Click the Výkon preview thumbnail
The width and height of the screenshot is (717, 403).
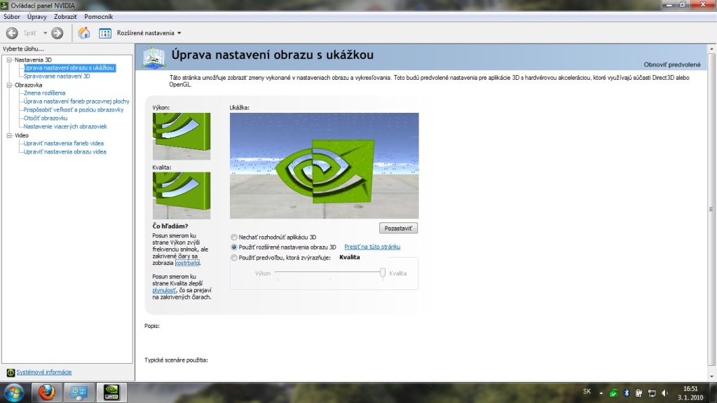click(x=182, y=136)
